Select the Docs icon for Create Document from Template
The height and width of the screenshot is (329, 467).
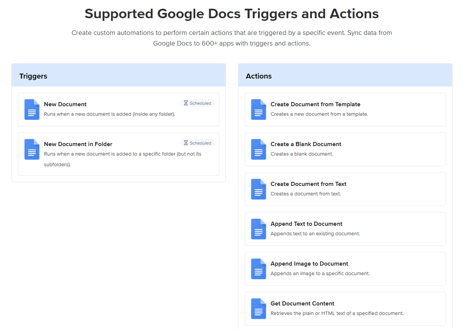point(258,109)
